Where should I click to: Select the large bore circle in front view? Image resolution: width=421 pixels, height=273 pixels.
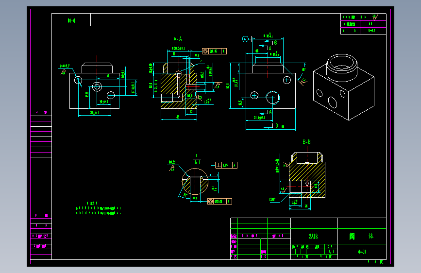(273, 98)
